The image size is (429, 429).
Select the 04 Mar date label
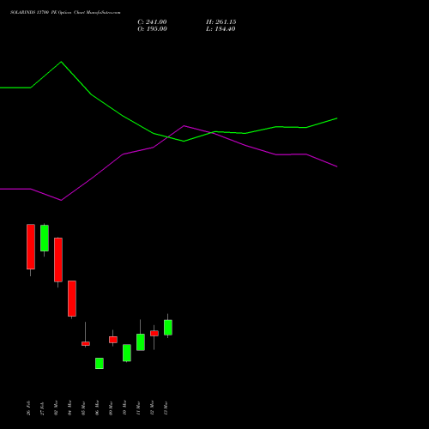click(69, 408)
